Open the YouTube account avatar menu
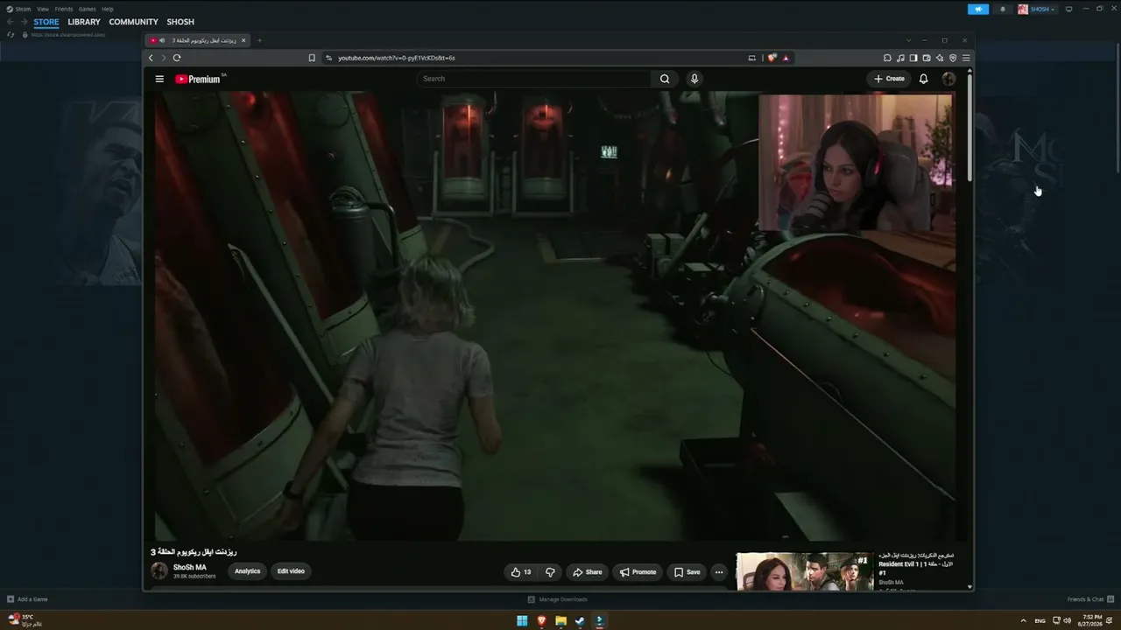The width and height of the screenshot is (1121, 630). (948, 79)
